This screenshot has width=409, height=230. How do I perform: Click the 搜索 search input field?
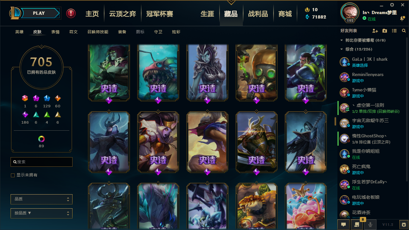point(42,162)
